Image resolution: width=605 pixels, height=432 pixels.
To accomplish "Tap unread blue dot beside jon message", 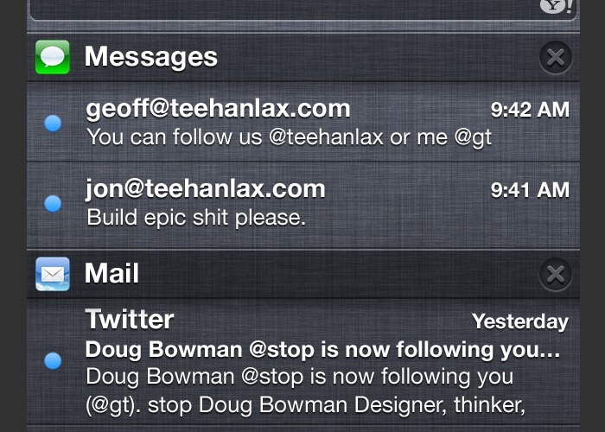I will pos(53,204).
